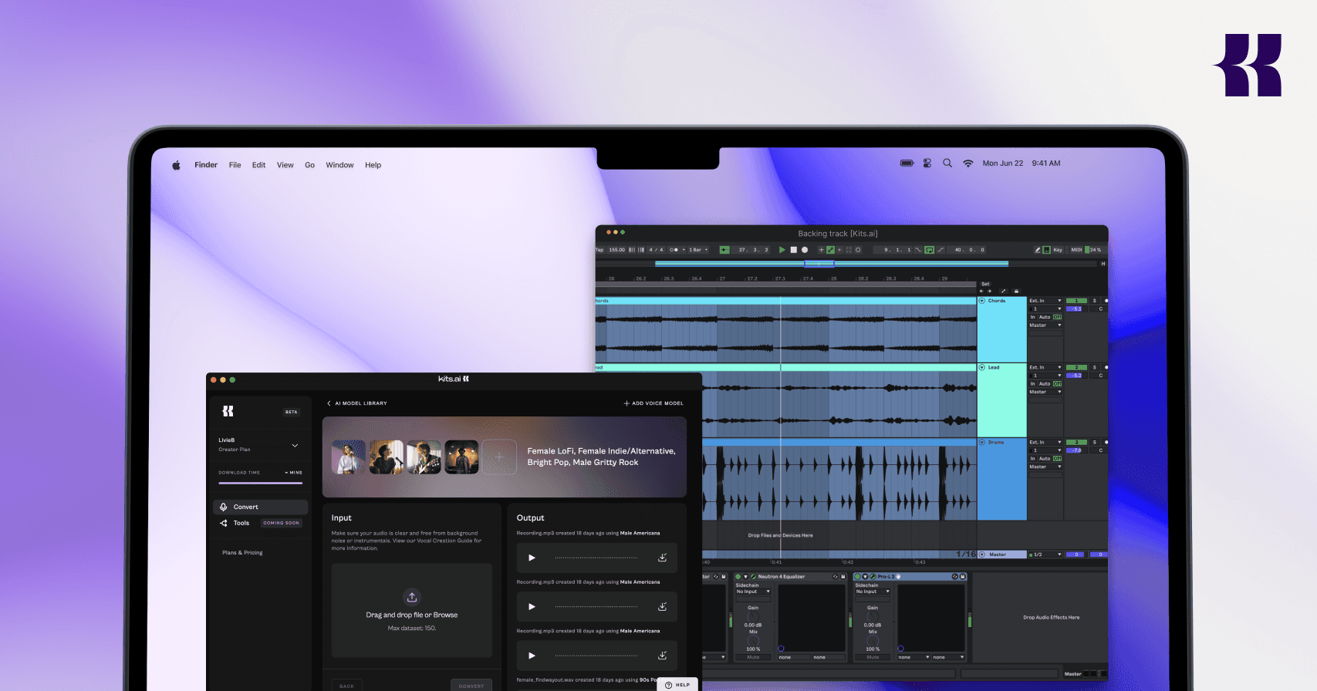Toggle the Key map mode button
1317x691 pixels.
point(1058,250)
